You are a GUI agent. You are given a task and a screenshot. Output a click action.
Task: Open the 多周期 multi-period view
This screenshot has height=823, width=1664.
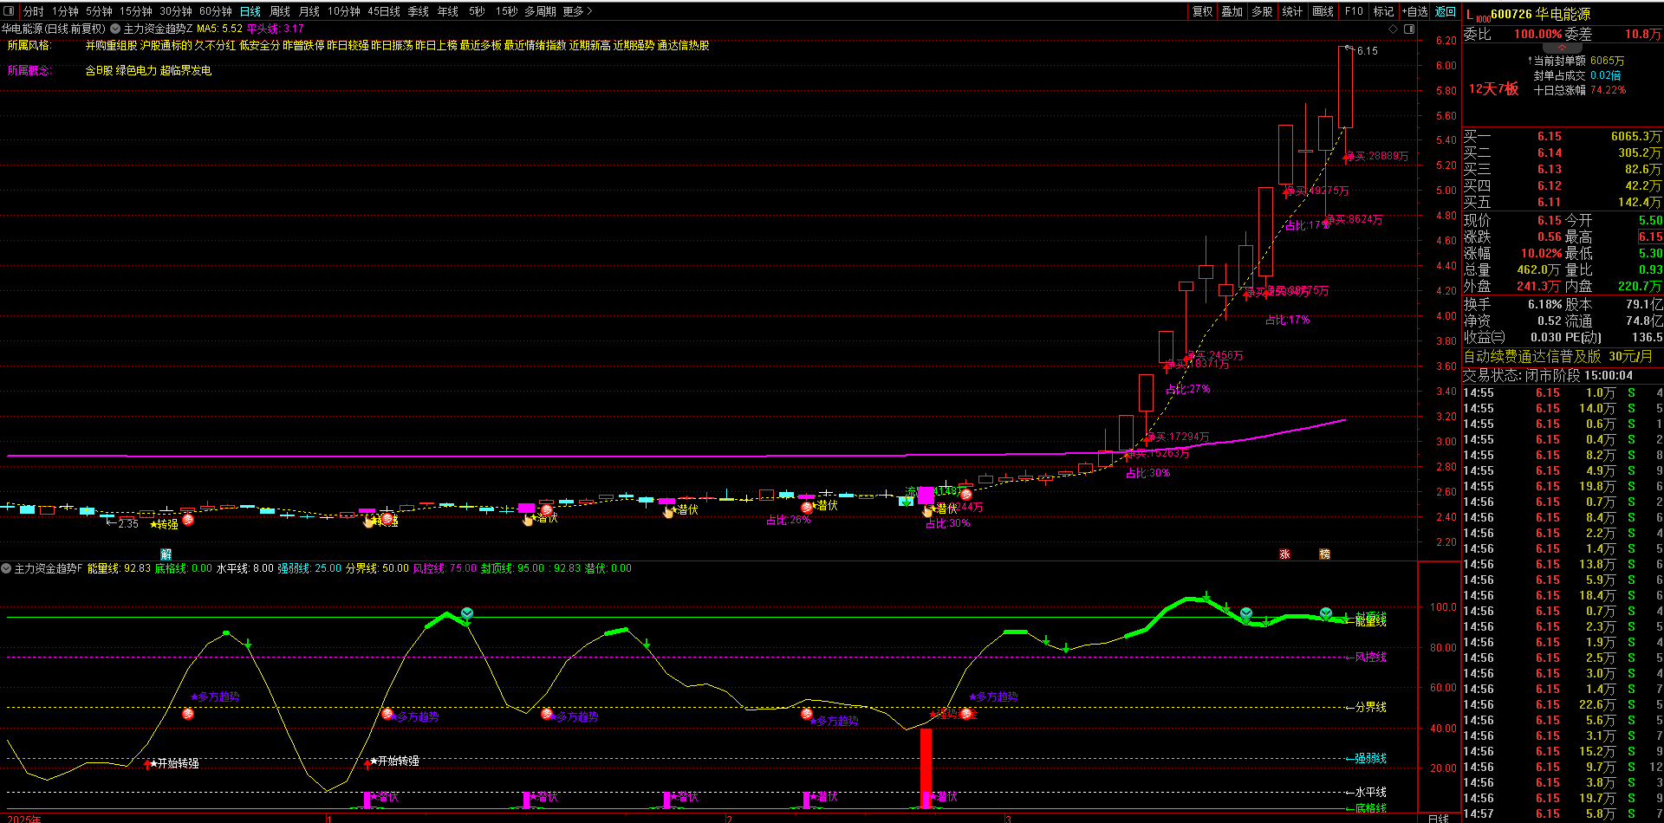point(540,11)
